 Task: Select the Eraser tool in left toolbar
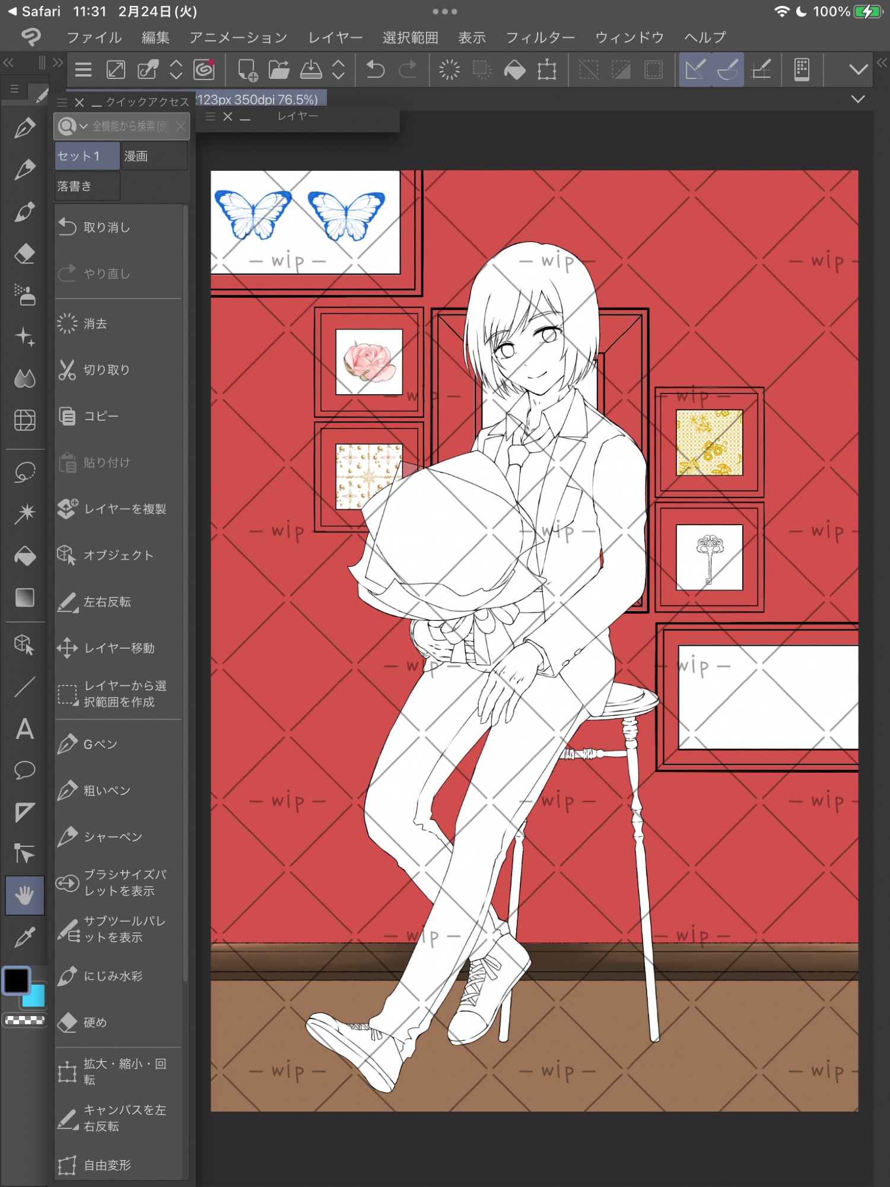pyautogui.click(x=24, y=254)
